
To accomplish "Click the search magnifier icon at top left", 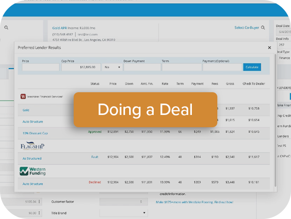I will click(6, 28).
